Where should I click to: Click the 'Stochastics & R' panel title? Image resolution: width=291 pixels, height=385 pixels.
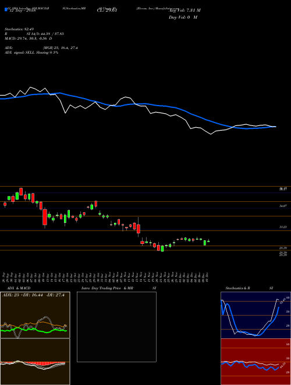pos(238,288)
